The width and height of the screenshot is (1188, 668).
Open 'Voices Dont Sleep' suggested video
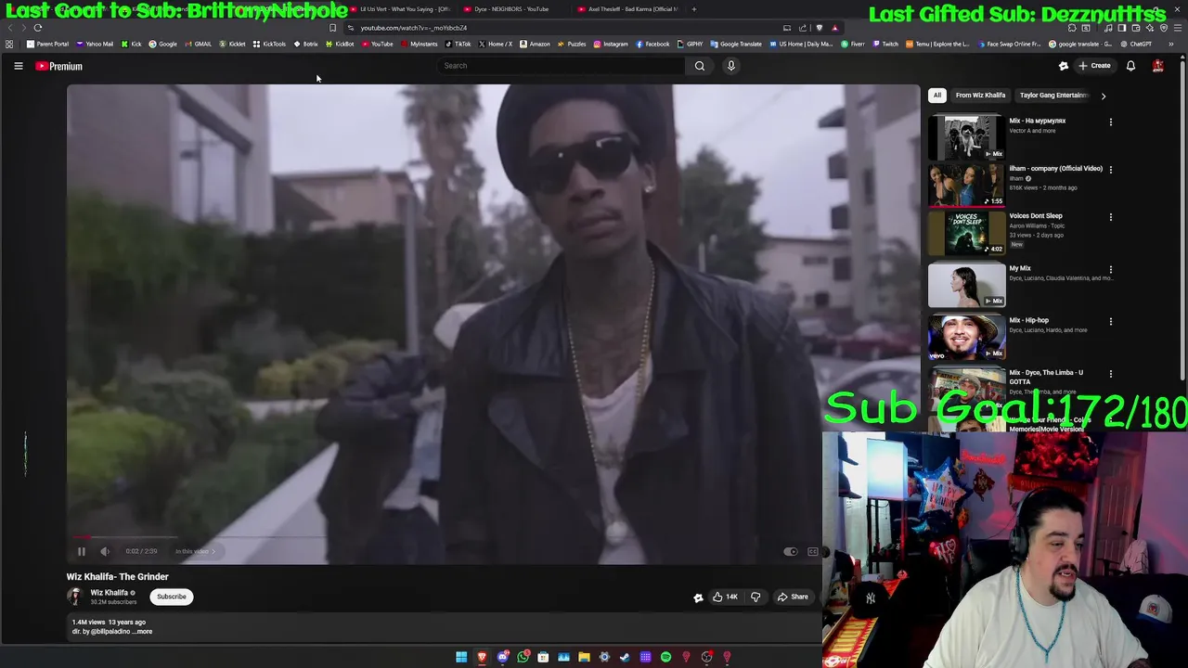click(966, 232)
